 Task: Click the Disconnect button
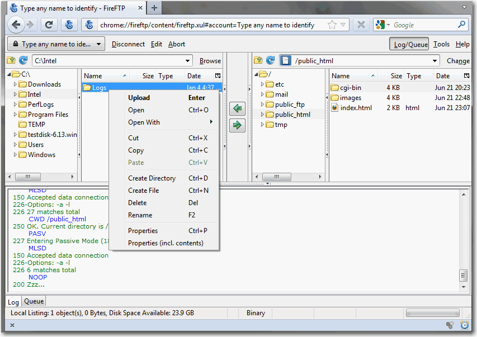coord(128,44)
